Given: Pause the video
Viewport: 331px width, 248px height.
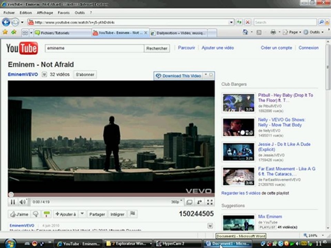Looking at the screenshot, I should pos(13,202).
